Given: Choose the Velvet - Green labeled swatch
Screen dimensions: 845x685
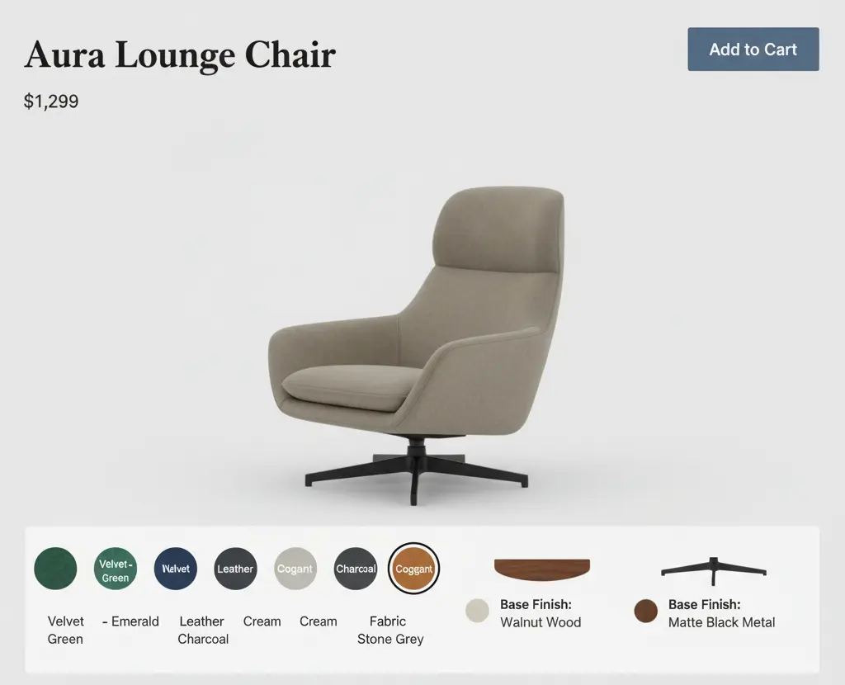Looking at the screenshot, I should click(116, 569).
